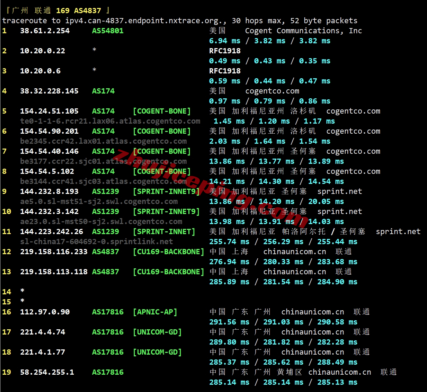Click IP address 154.54.5.102
This screenshot has height=392, width=427.
click(x=47, y=171)
